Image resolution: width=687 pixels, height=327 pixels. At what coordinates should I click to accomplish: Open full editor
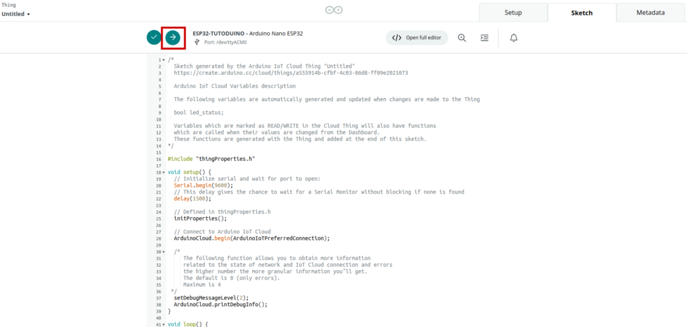point(417,38)
